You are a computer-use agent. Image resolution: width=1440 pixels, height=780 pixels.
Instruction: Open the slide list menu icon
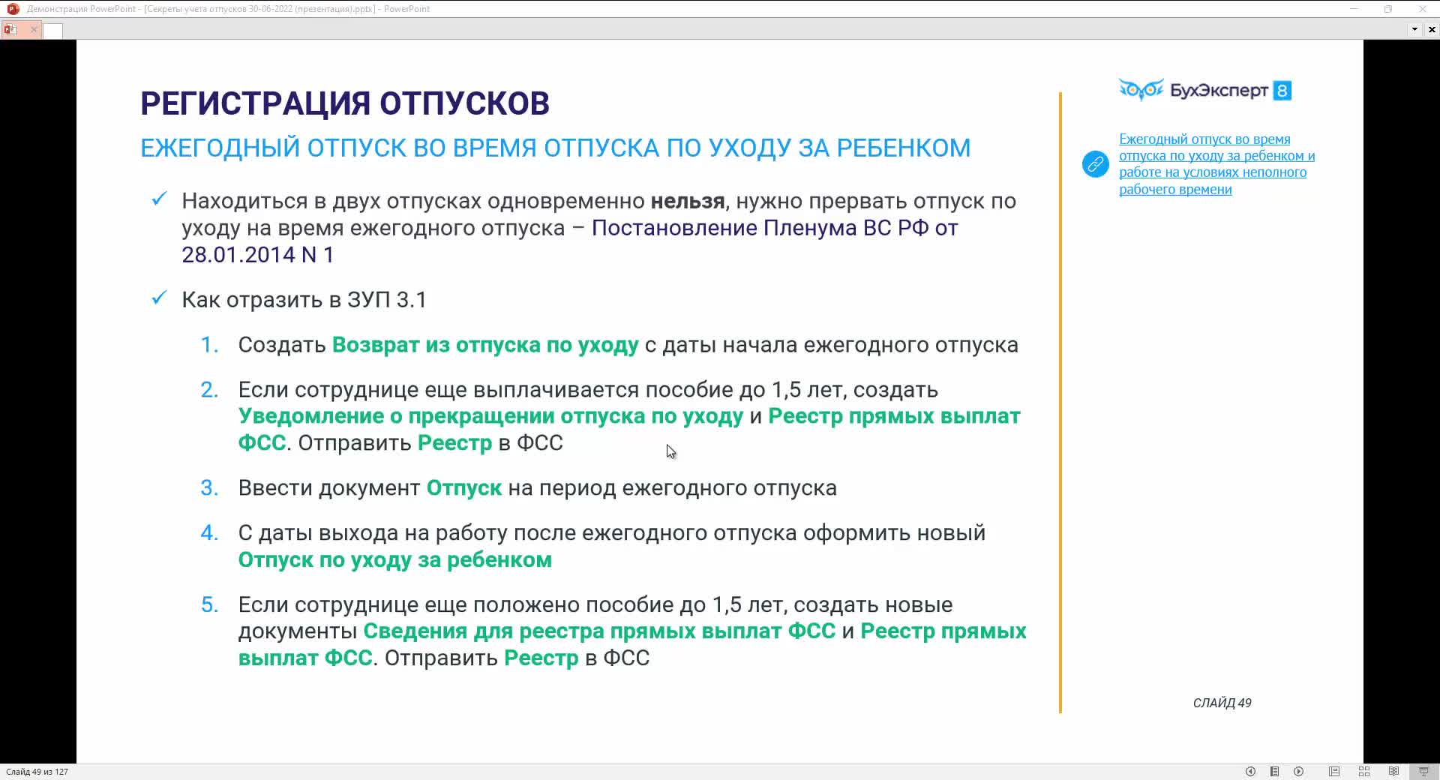pyautogui.click(x=1274, y=772)
